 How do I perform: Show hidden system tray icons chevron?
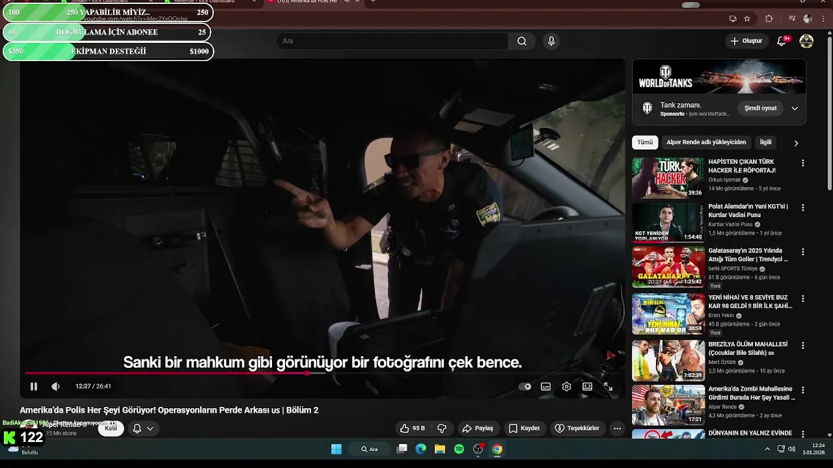click(x=767, y=449)
